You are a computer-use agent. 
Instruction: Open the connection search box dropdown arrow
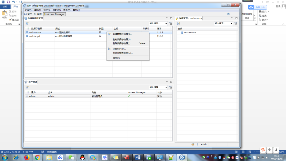coord(231,24)
